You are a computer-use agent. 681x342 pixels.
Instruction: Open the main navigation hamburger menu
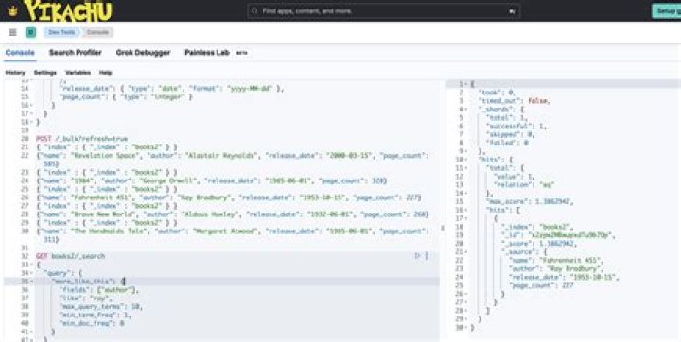coord(12,32)
